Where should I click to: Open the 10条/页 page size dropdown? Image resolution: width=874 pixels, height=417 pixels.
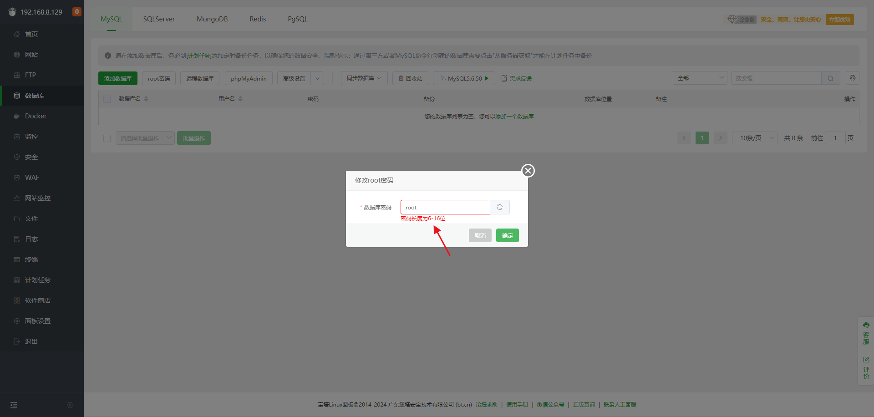pyautogui.click(x=754, y=138)
